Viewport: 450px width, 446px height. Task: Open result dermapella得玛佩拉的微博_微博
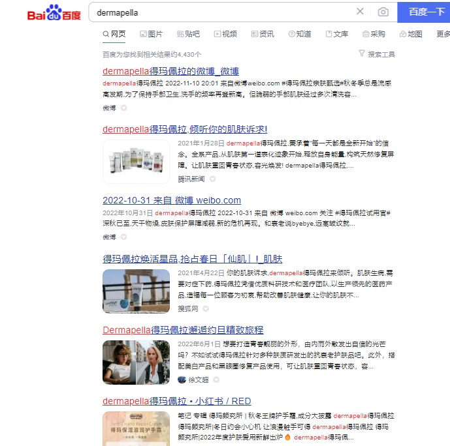pos(170,71)
